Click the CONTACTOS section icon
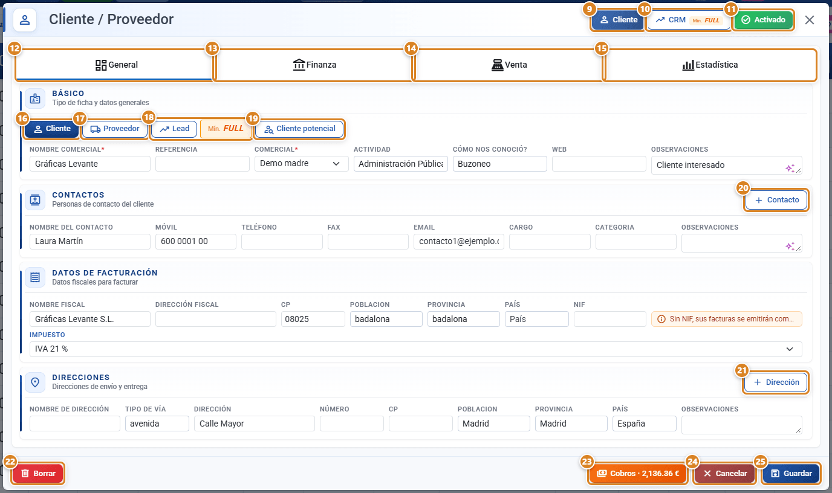 point(35,199)
